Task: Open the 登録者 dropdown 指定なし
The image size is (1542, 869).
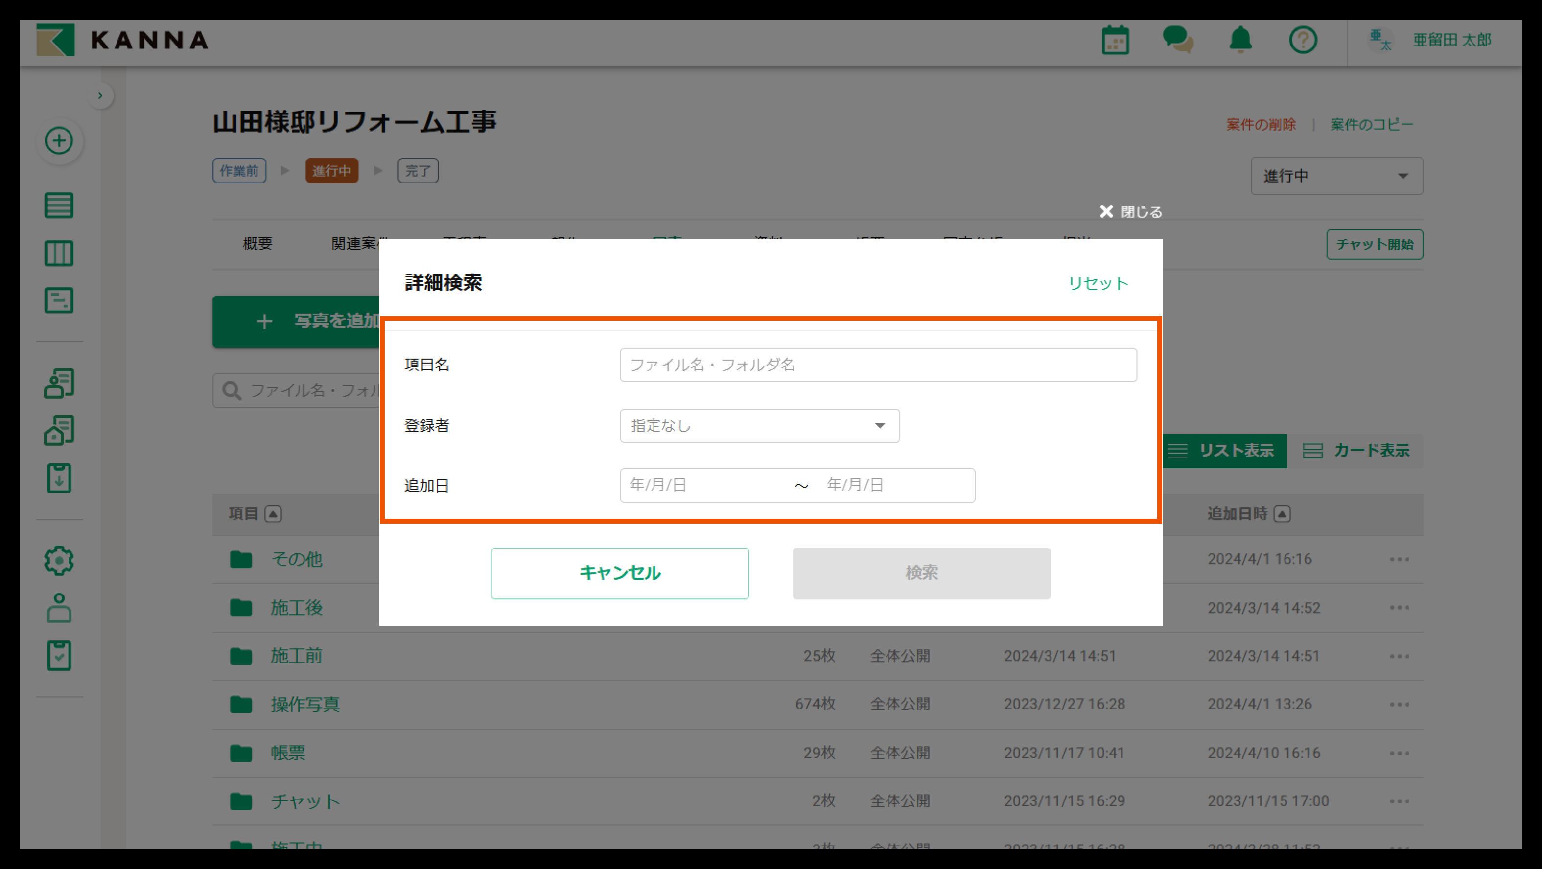Action: click(759, 426)
